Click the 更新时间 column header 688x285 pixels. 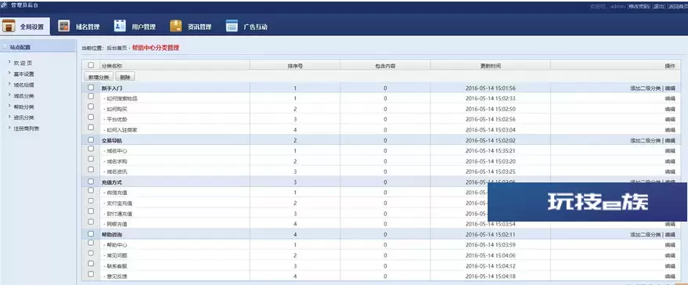[490, 66]
